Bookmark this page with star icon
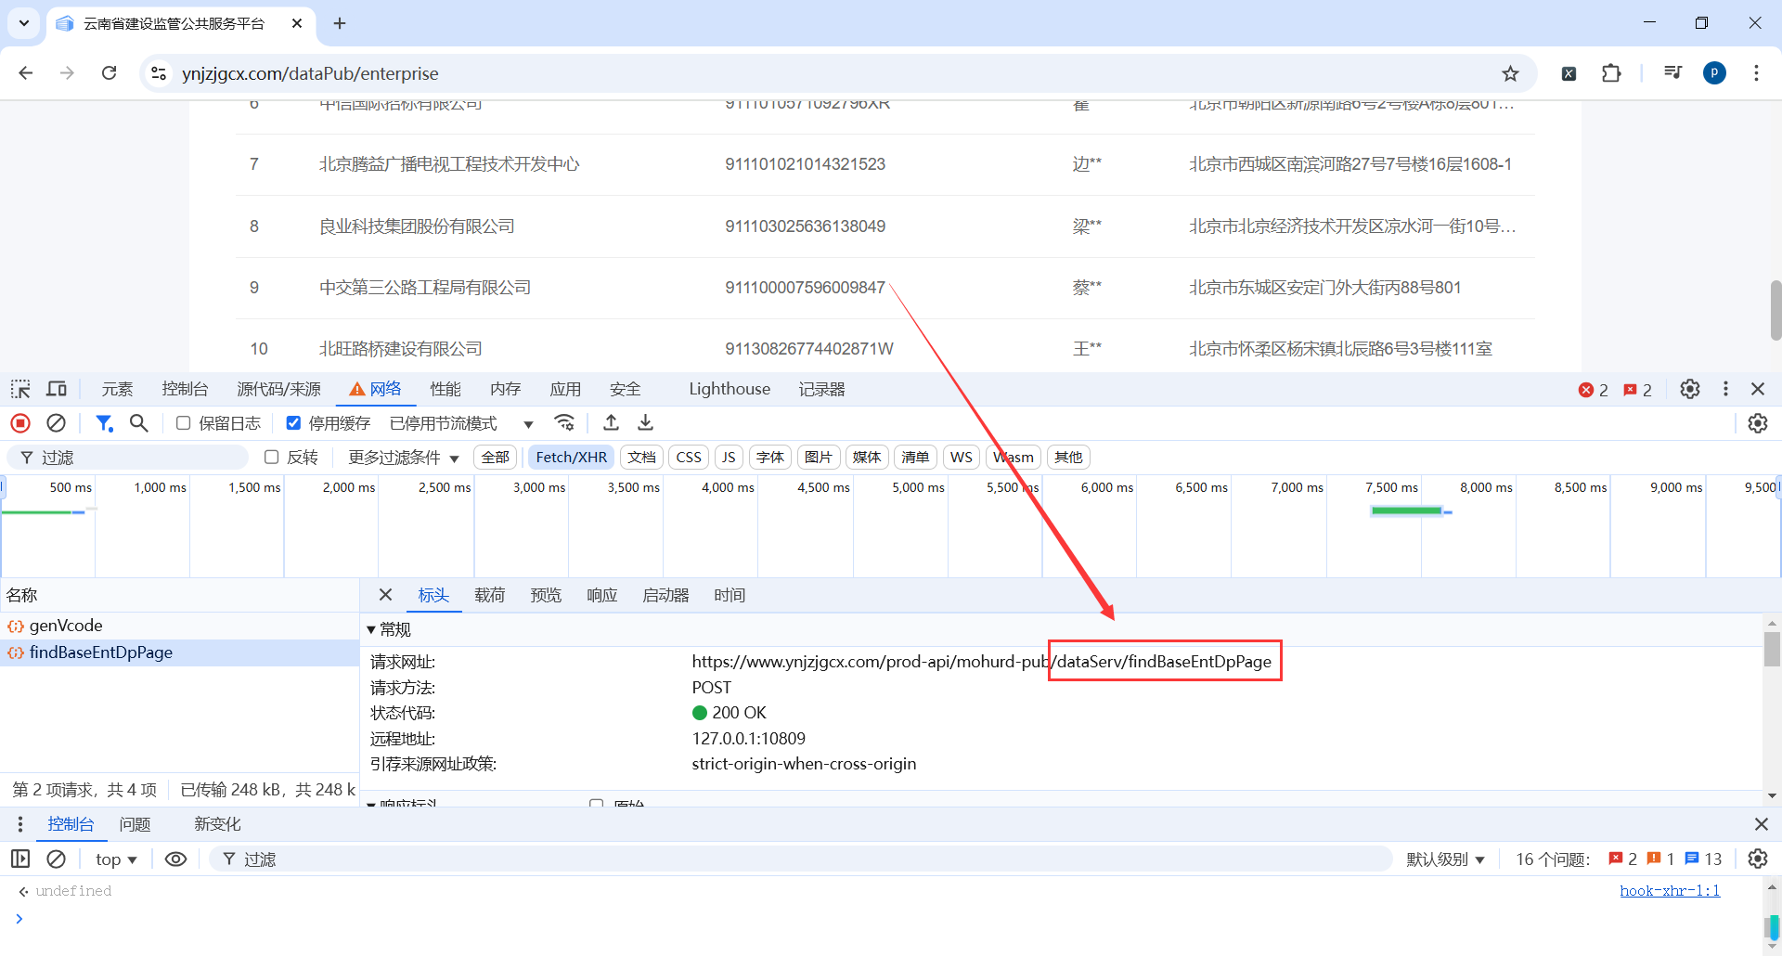The width and height of the screenshot is (1782, 956). click(1511, 73)
